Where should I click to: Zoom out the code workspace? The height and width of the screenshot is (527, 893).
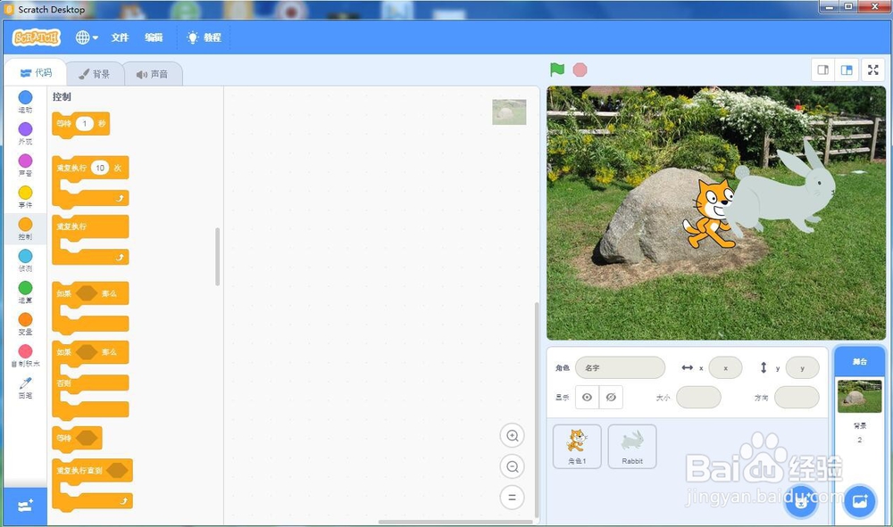[512, 466]
